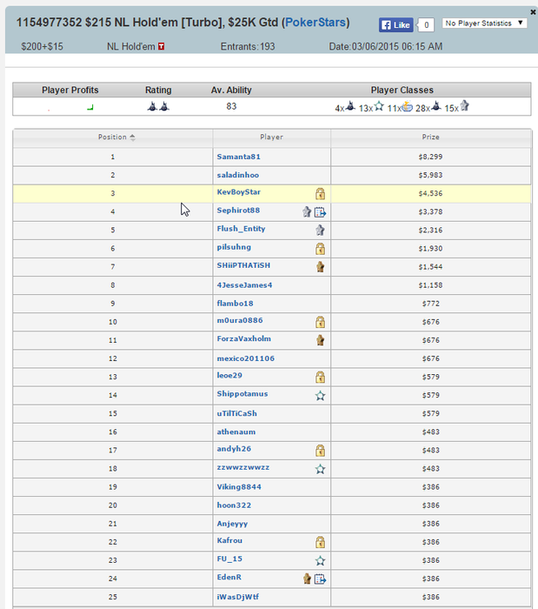Image resolution: width=538 pixels, height=609 pixels.
Task: Click the red Turbo icon by NL Hold'em
Action: tap(161, 46)
